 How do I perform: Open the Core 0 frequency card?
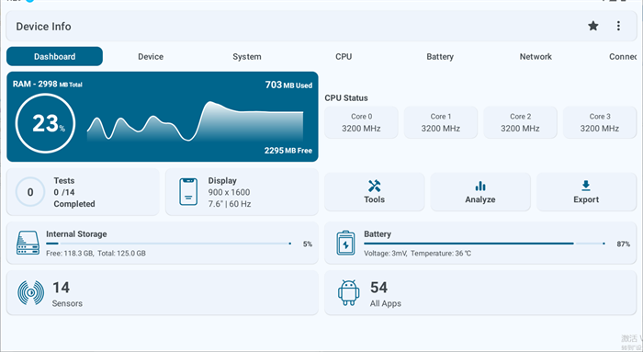pyautogui.click(x=361, y=122)
